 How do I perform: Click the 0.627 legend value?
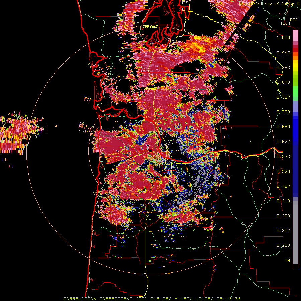(x=283, y=142)
